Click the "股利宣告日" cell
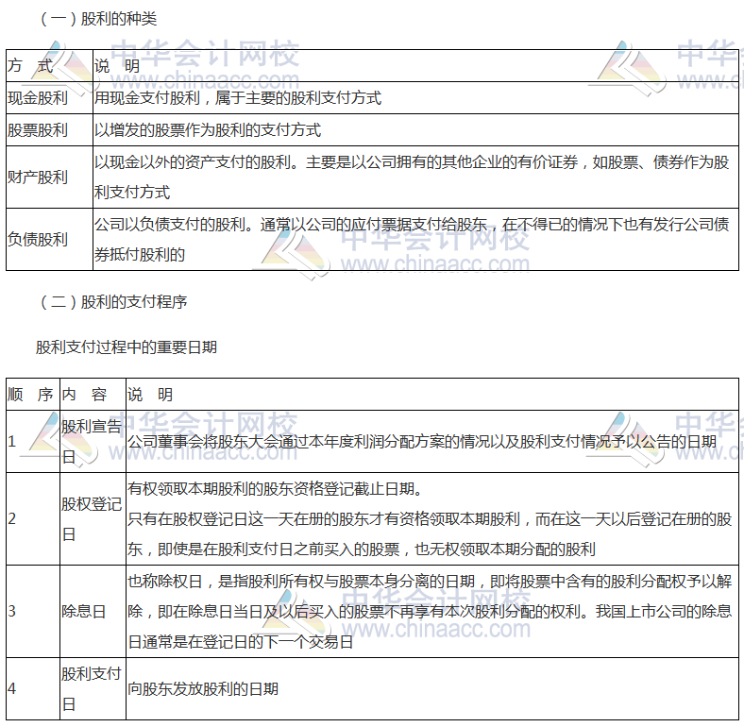Image resolution: width=744 pixels, height=727 pixels. [x=91, y=441]
